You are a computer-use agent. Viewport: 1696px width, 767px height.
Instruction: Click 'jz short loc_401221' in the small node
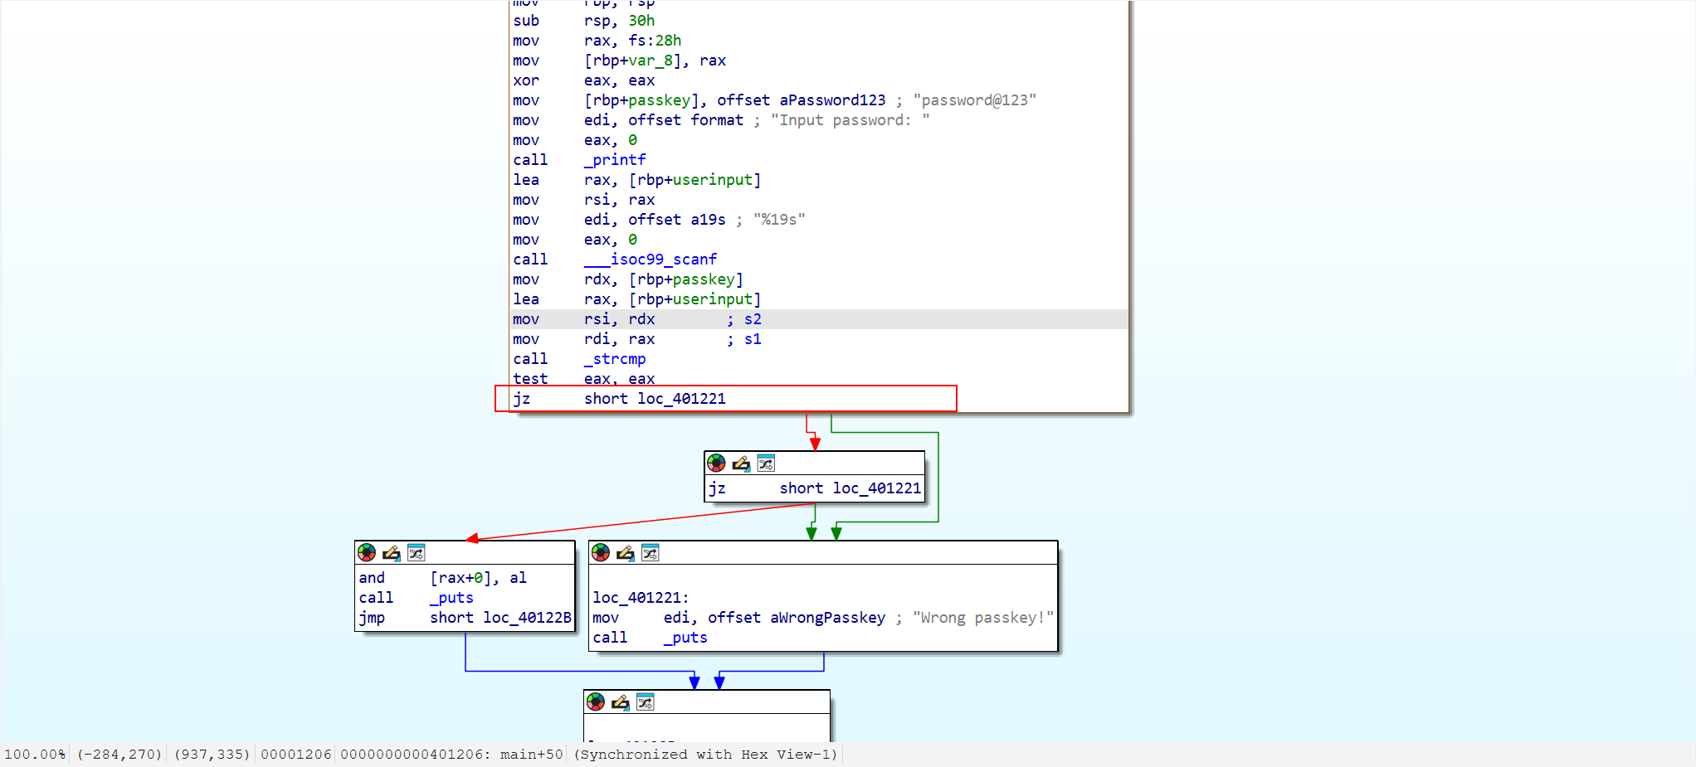815,488
